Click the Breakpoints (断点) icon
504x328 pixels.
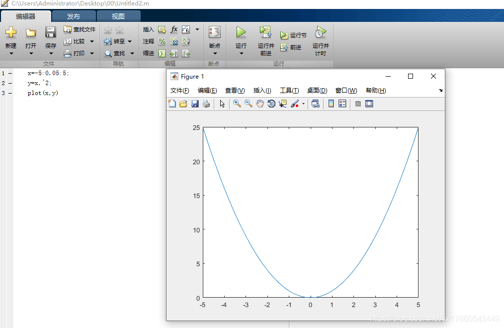[214, 32]
